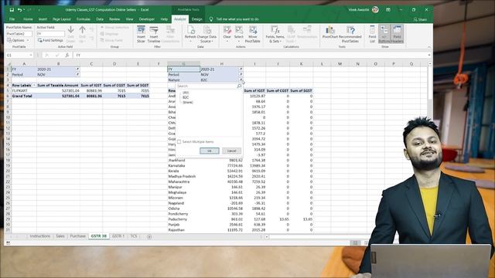Add a new sheet with plus icon
The height and width of the screenshot is (278, 495).
click(x=149, y=236)
